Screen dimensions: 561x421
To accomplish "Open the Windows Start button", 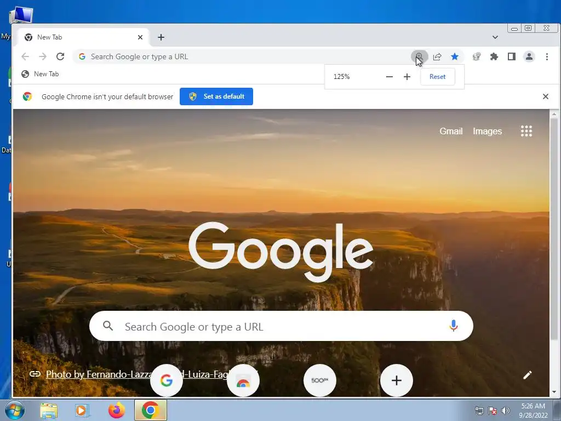I will [15, 410].
